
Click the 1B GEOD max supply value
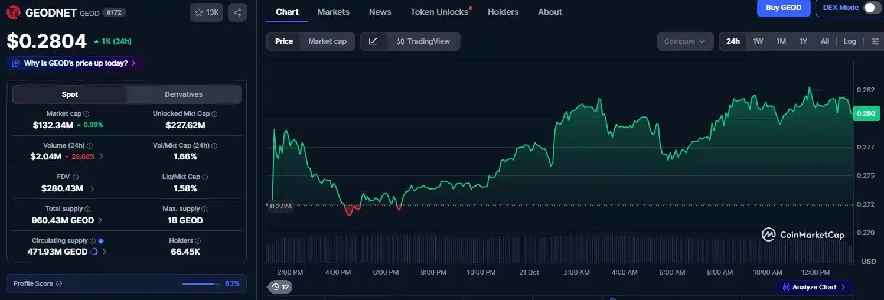point(185,220)
